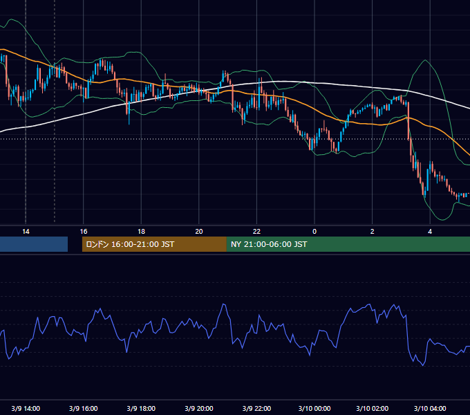Click the 3/10 00:00 time label
The image size is (470, 415).
pos(314,408)
